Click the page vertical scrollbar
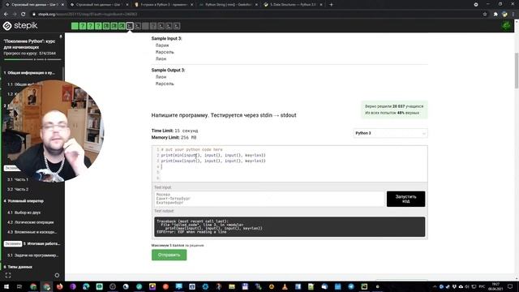The image size is (519, 292). tap(517, 71)
